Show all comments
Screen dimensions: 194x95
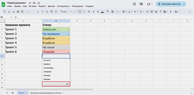(x=141, y=4)
